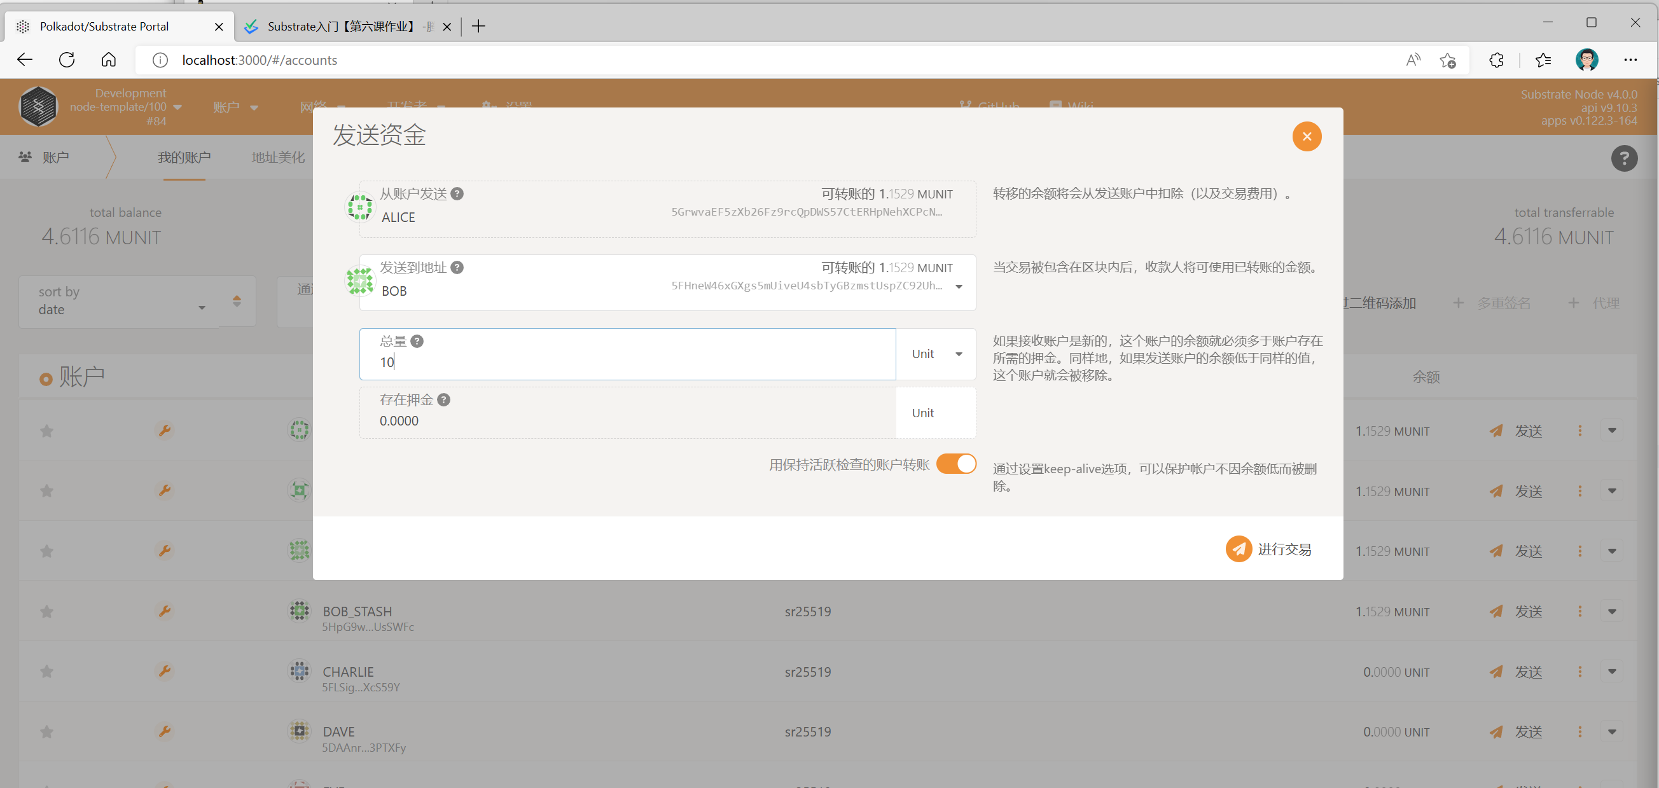The width and height of the screenshot is (1659, 788).
Task: Toggle sort direction arrows by sort by
Action: tap(237, 301)
